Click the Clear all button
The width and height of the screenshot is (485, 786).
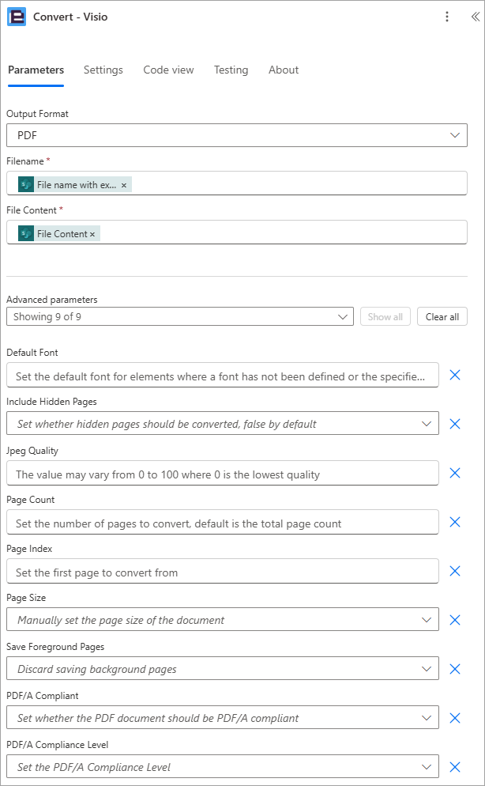(442, 317)
